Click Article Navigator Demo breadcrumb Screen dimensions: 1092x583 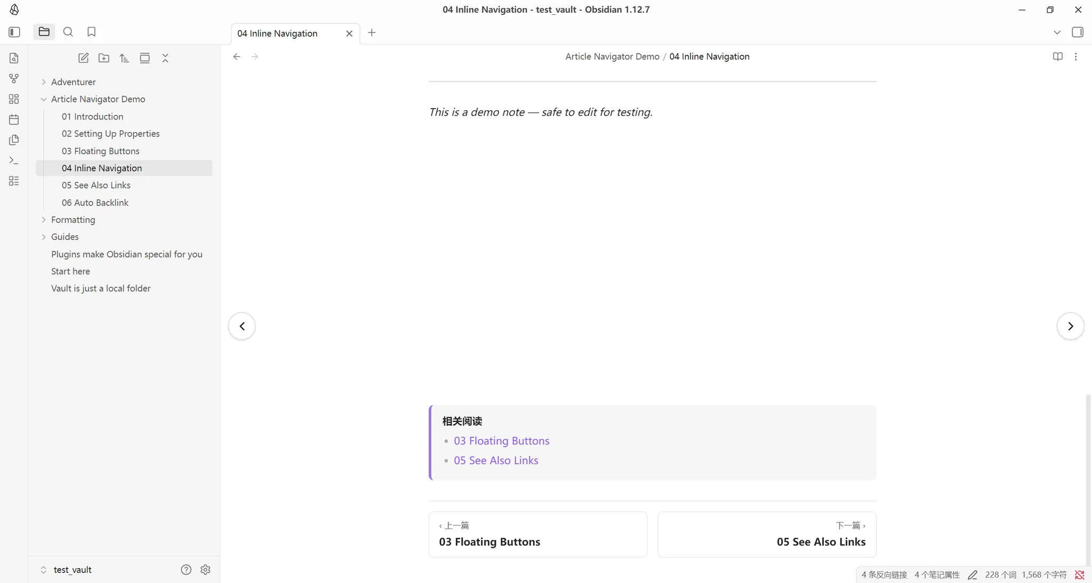coord(612,56)
